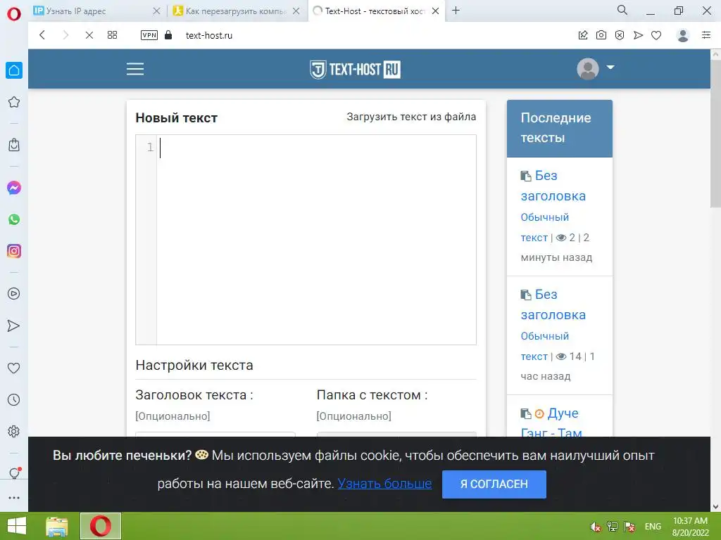The height and width of the screenshot is (540, 721).
Task: Open Opera bookmarks star in sidebar
Action: [14, 102]
